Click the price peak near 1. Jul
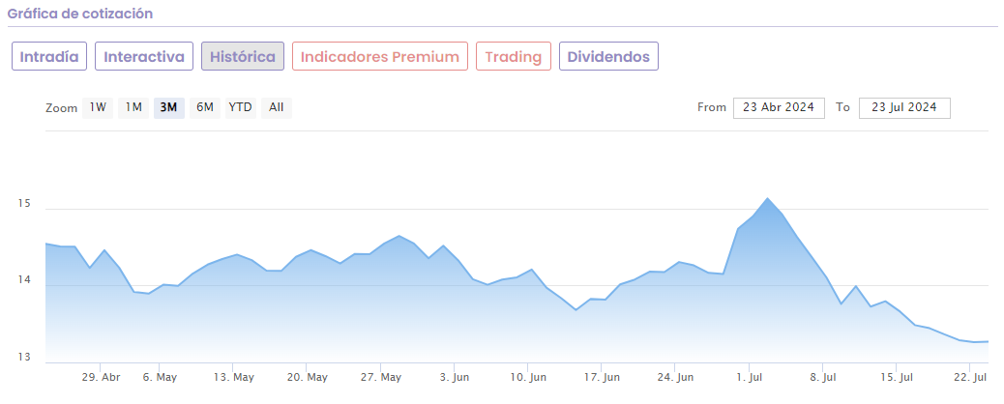Screen dimensions: 1004x404 (767, 199)
